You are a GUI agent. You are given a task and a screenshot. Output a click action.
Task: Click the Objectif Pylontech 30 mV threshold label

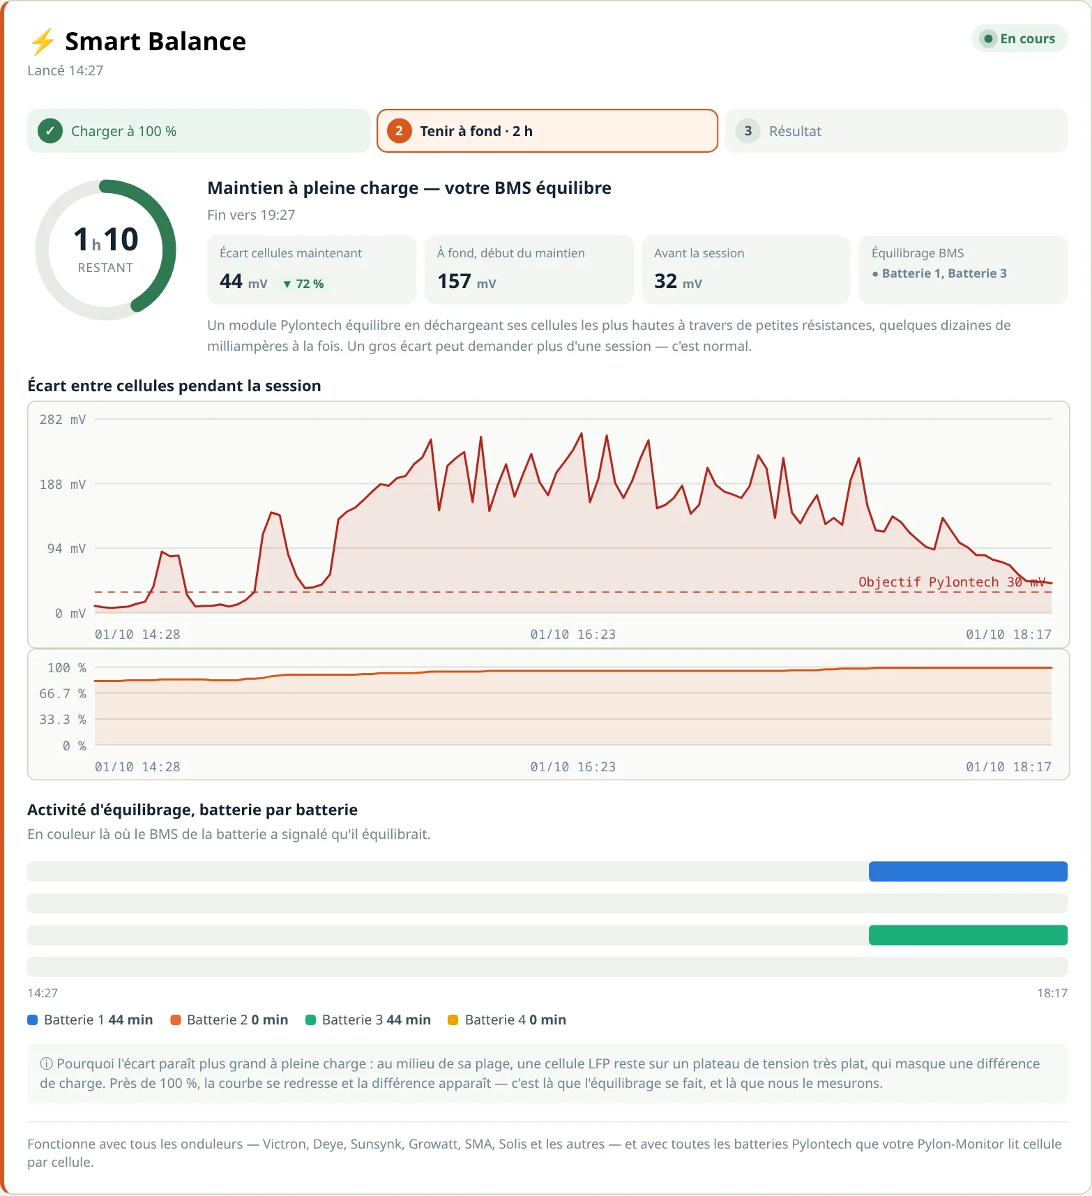point(952,582)
